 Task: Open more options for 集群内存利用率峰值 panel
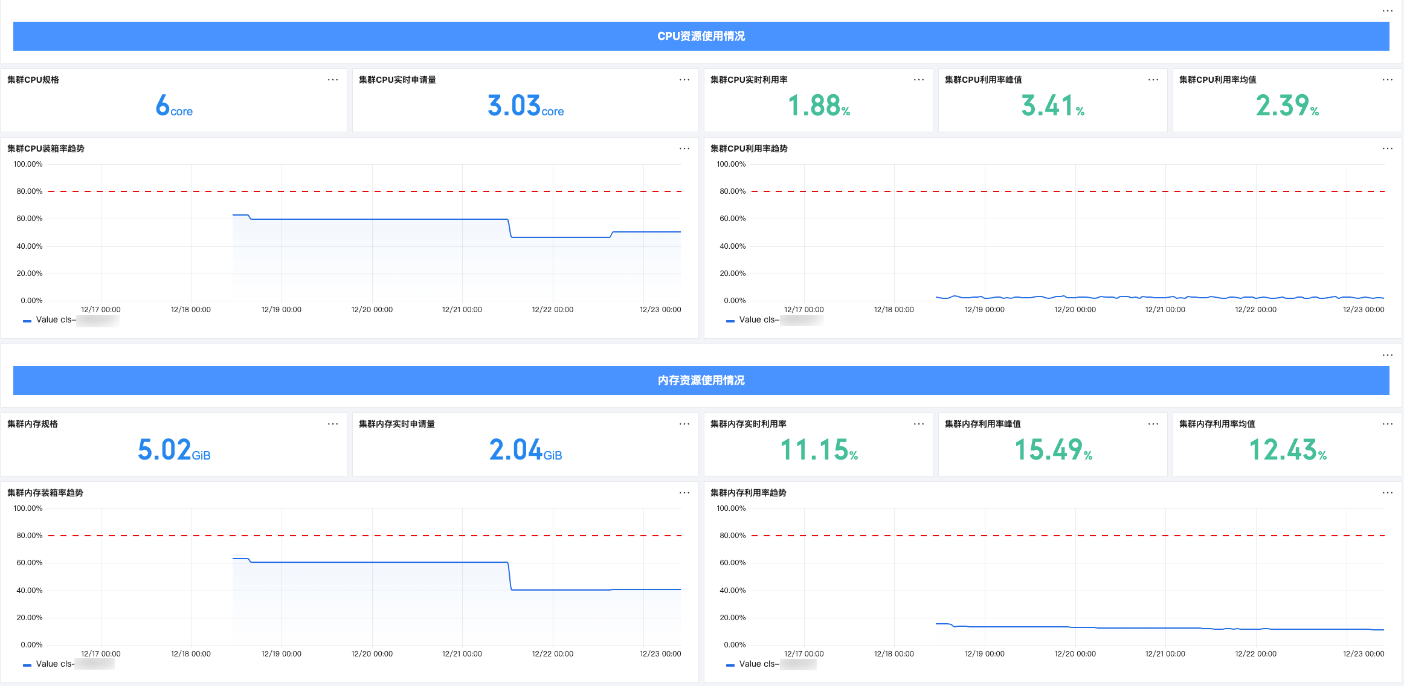click(x=1153, y=424)
